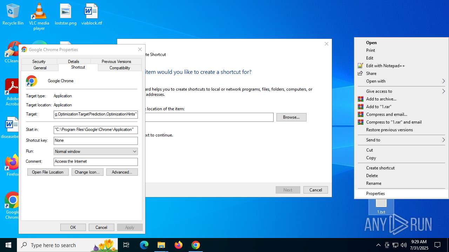The image size is (449, 252).
Task: Open File Explorer from the taskbar
Action: coord(161,245)
